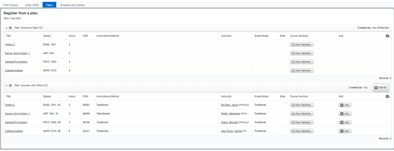Open General Psychology link in first plan
Viewport: 394px width, 151px height.
click(16, 62)
